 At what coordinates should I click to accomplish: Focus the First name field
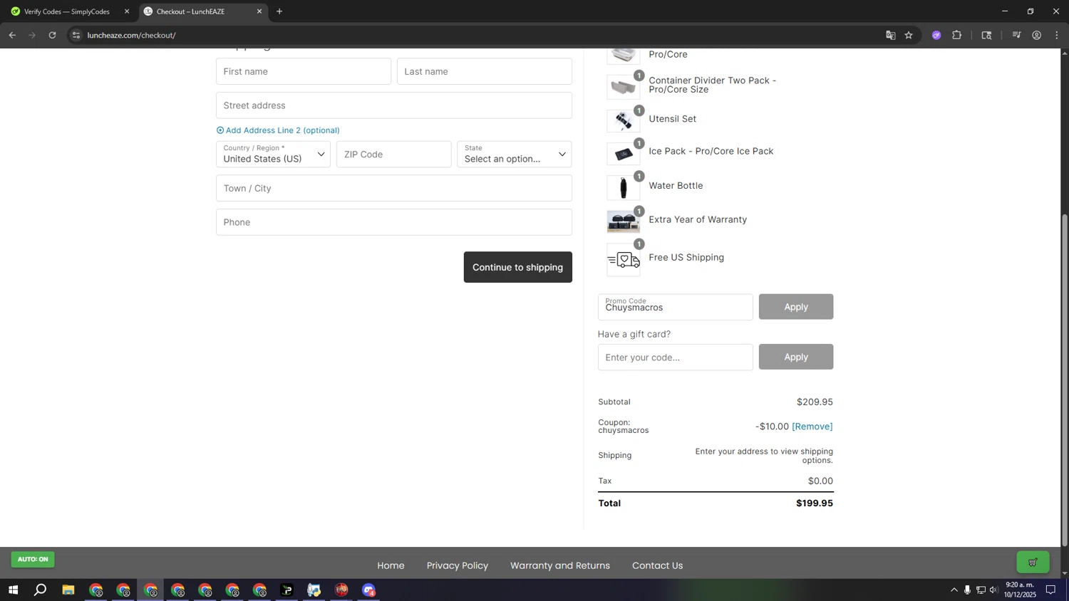click(304, 71)
